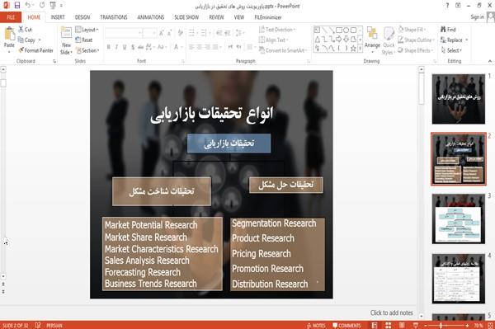Open the DESIGN ribbon tab

click(82, 17)
